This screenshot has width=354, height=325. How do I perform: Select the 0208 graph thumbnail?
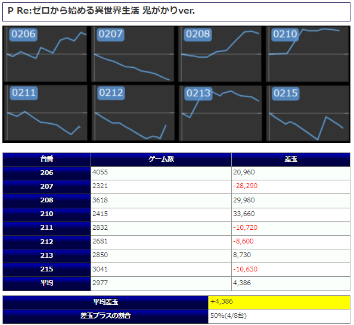(x=221, y=54)
